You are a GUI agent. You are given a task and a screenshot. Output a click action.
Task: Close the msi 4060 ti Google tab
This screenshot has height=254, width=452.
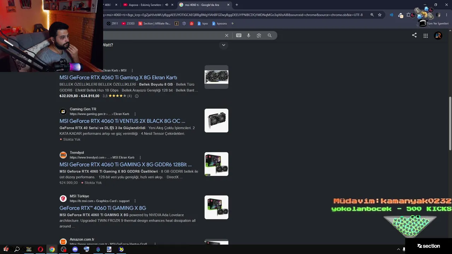(228, 5)
